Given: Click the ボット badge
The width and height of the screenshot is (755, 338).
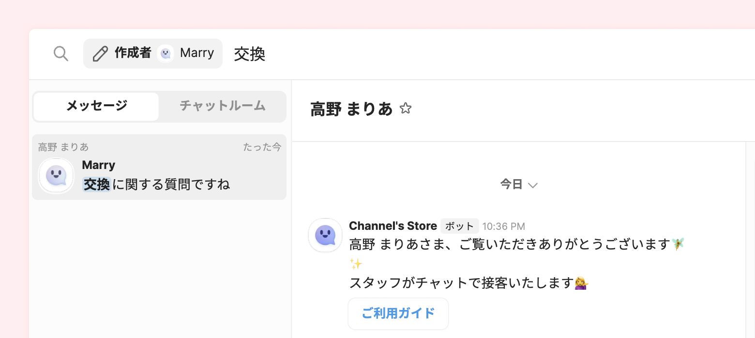Looking at the screenshot, I should coord(459,226).
